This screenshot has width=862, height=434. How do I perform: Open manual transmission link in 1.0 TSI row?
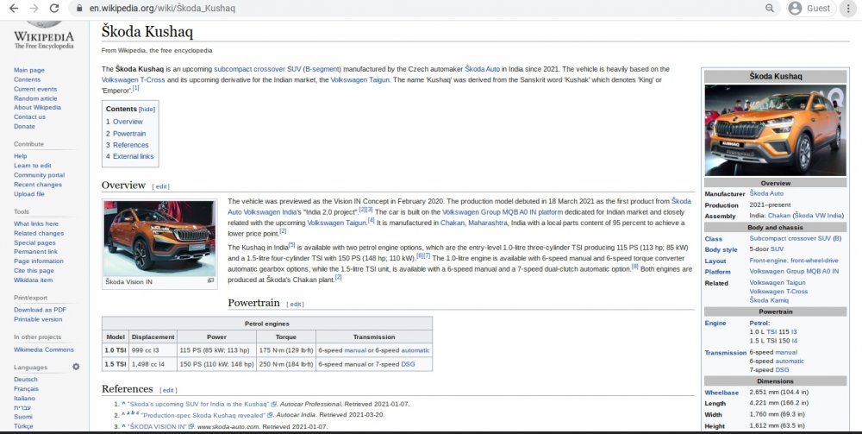click(355, 350)
